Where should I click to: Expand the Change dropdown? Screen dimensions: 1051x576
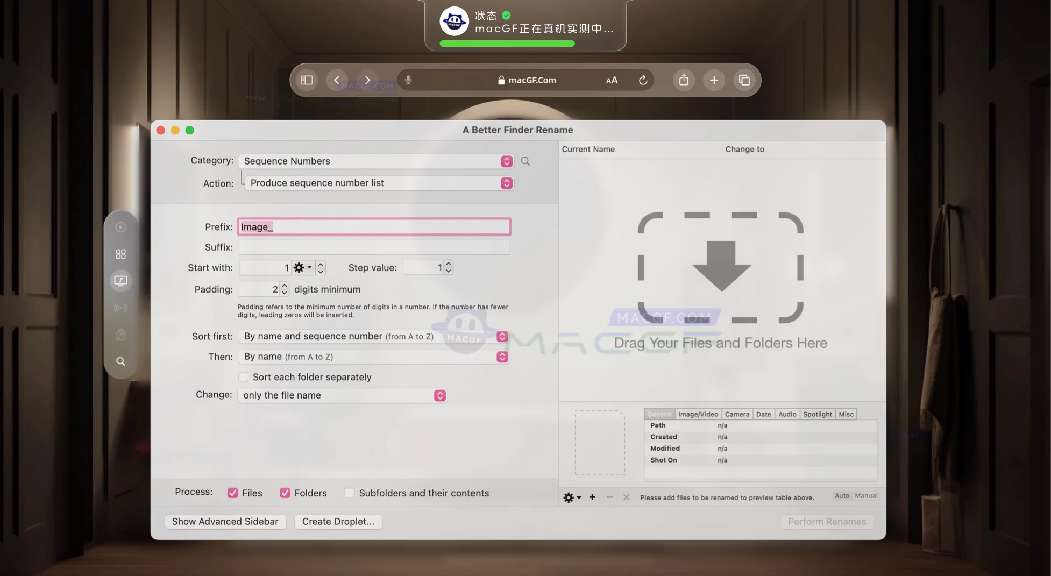pyautogui.click(x=342, y=395)
